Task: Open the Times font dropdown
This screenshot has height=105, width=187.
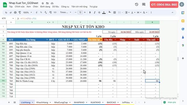Action: [x=65, y=12]
